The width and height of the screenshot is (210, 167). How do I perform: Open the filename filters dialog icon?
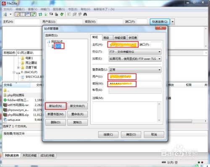tap(69, 14)
